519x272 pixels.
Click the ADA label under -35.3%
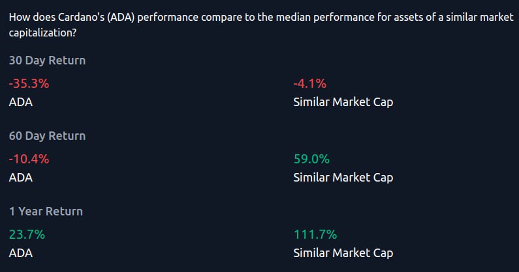tap(20, 102)
